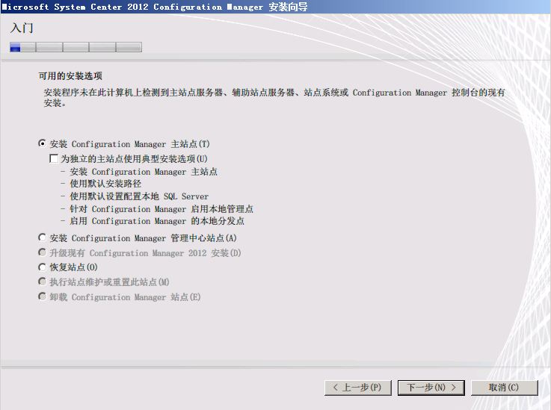Viewport: 551px width, 410px height.
Task: Click the 使用默认安装路径 bullet text
Action: [x=105, y=184]
